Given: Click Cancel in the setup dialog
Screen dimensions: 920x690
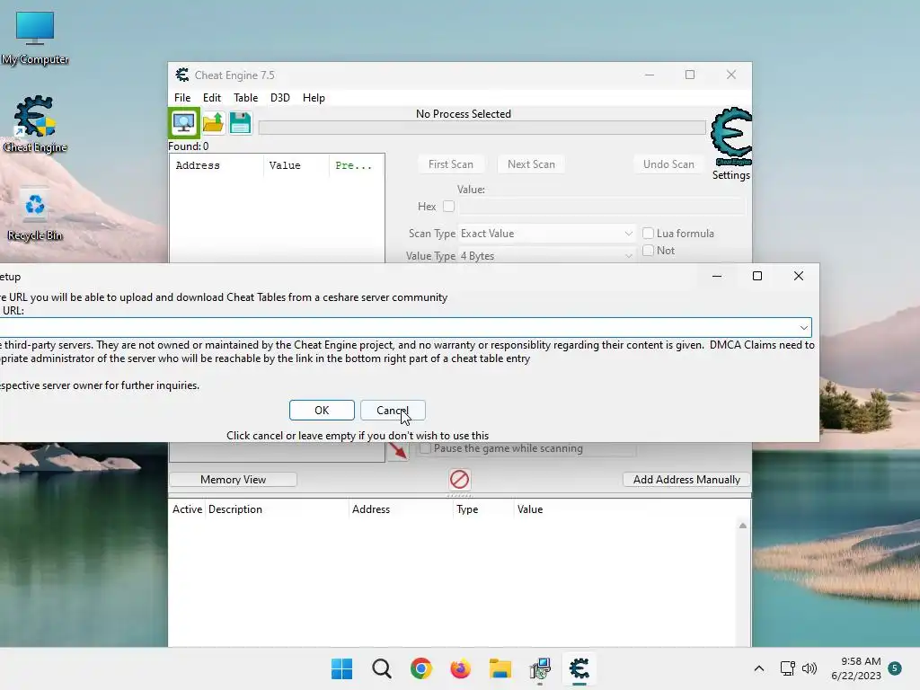Looking at the screenshot, I should pyautogui.click(x=393, y=410).
